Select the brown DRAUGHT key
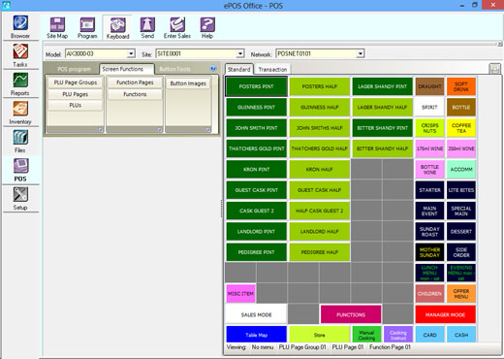This screenshot has height=359, width=504. pos(429,86)
